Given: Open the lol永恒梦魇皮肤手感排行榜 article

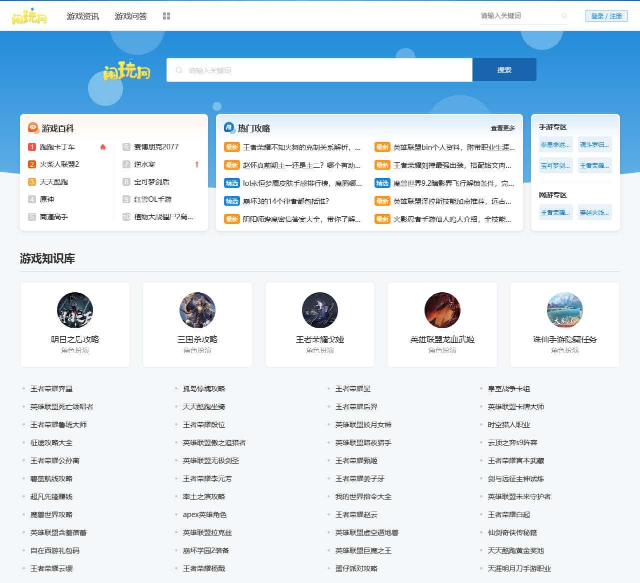Looking at the screenshot, I should (x=302, y=183).
